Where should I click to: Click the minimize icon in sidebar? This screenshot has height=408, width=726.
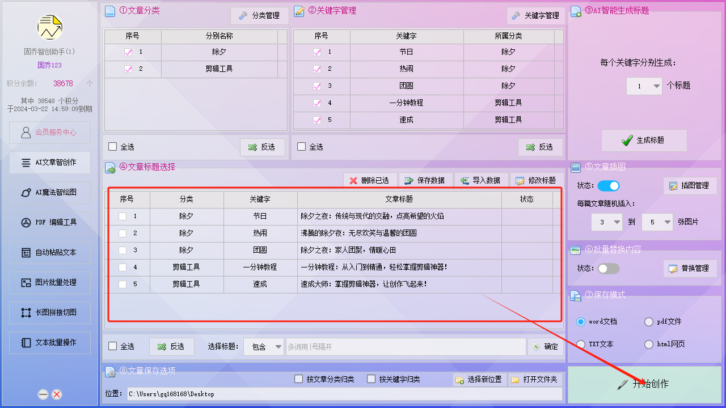point(43,394)
